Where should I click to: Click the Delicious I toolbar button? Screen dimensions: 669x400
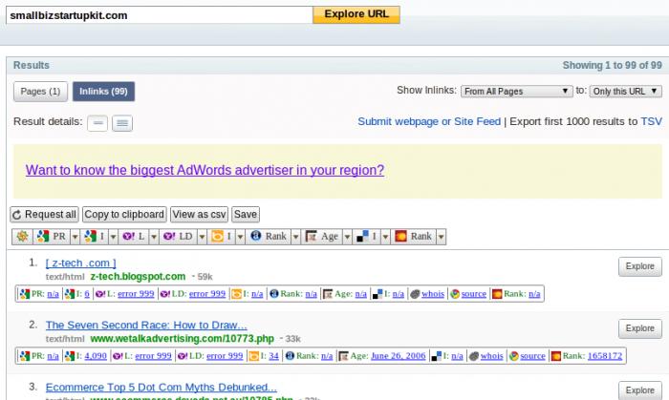(366, 237)
